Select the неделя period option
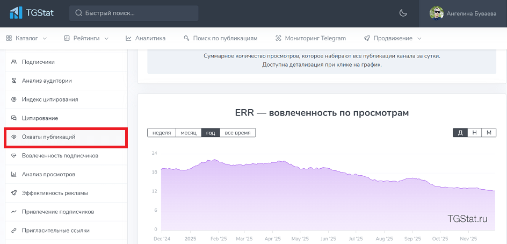 coord(162,133)
